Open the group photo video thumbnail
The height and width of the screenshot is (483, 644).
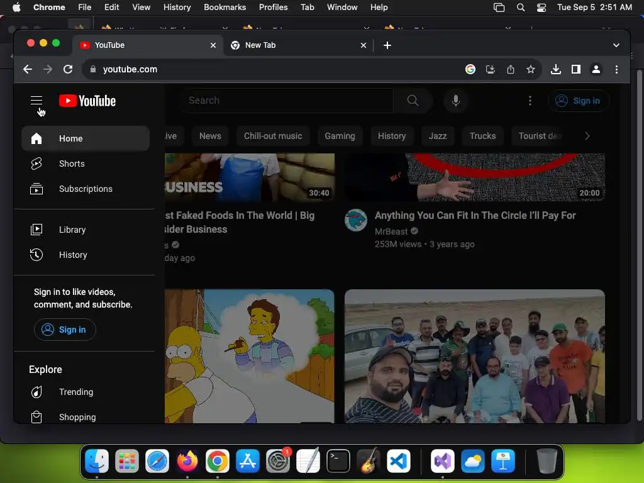pos(474,356)
